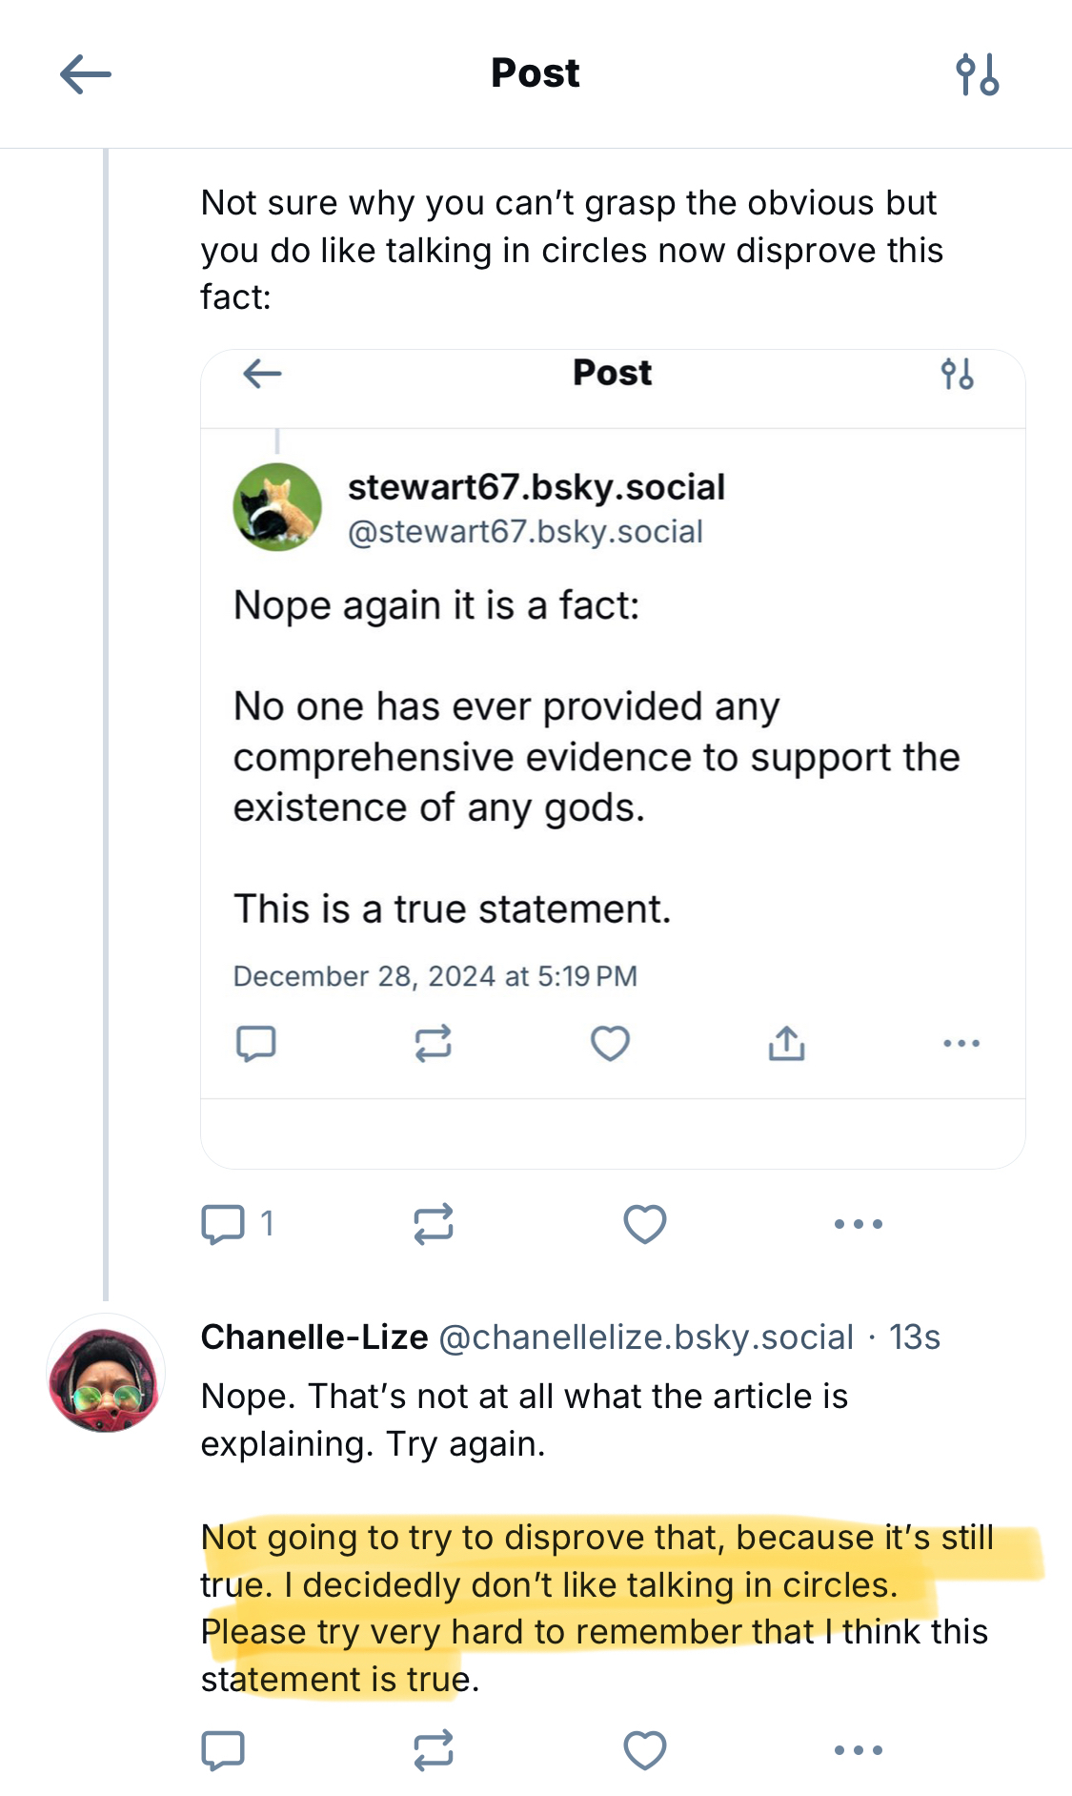Image resolution: width=1072 pixels, height=1796 pixels.
Task: Click the heart inside embedded screenshot
Action: coord(610,1044)
